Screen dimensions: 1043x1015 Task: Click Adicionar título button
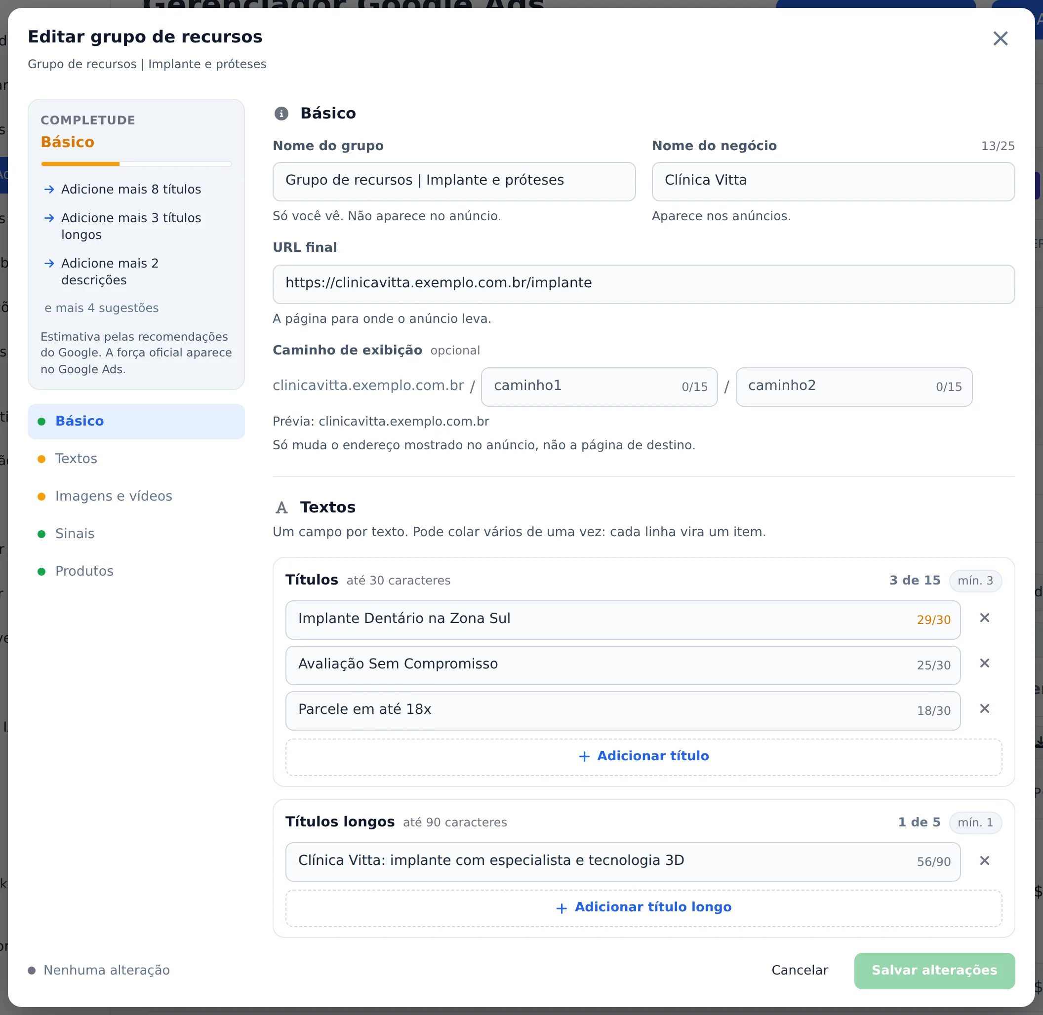643,756
